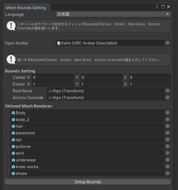The height and width of the screenshot is (190, 178).
Task: Open object picker for underwear renderer
Action: pyautogui.click(x=168, y=160)
